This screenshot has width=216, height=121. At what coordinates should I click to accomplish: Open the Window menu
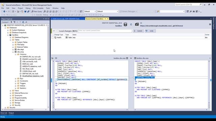tap(55, 8)
